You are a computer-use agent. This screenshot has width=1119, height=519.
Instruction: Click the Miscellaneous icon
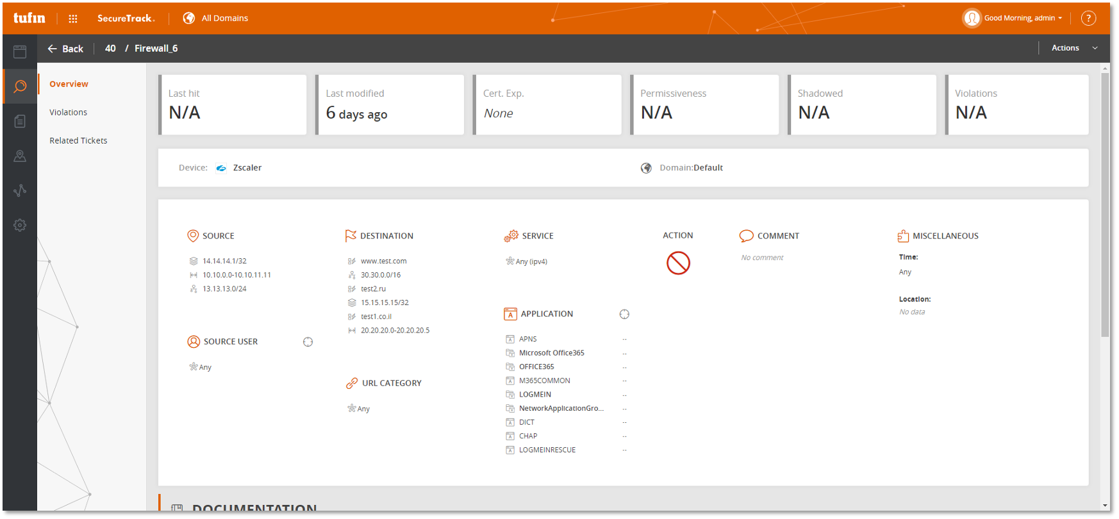click(x=903, y=236)
